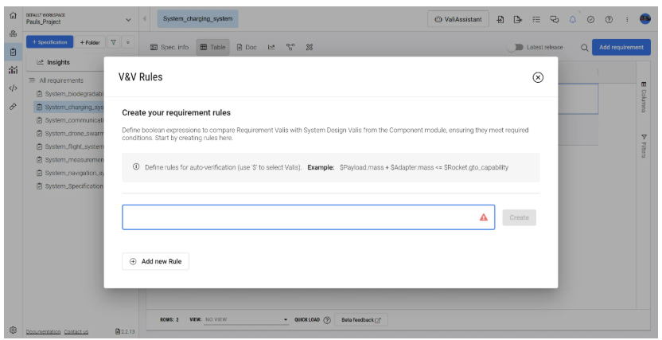Open settings gear in sidebar
662x340 pixels.
(13, 330)
